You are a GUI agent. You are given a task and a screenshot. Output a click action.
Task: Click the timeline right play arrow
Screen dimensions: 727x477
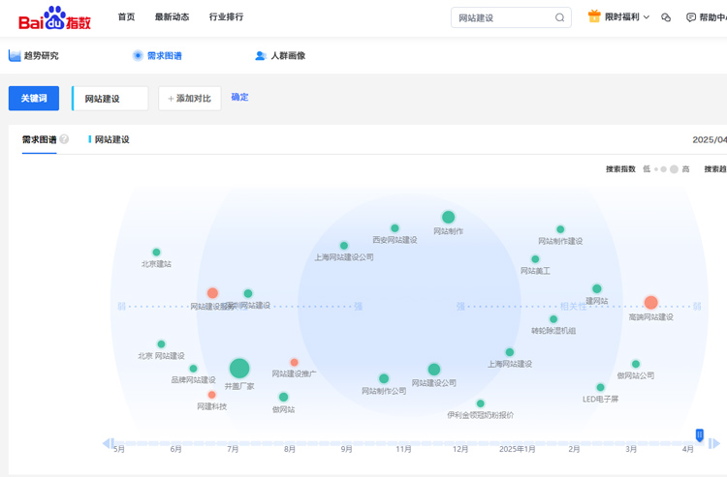tap(715, 443)
